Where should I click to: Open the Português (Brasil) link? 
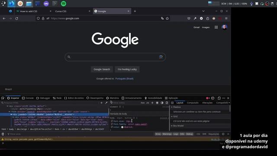click(x=124, y=78)
